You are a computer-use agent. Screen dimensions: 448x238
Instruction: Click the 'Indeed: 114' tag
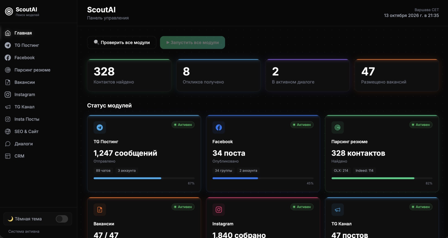click(365, 170)
